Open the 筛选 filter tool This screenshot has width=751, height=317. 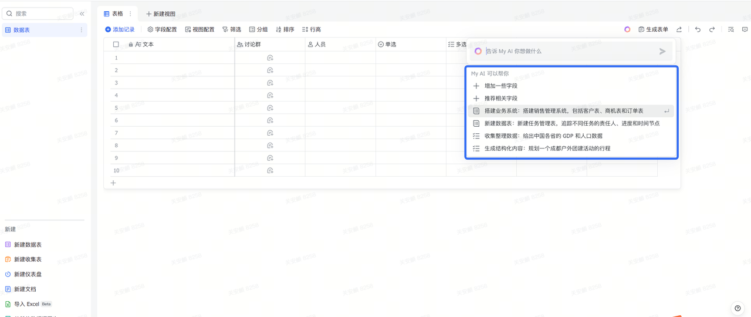[232, 29]
